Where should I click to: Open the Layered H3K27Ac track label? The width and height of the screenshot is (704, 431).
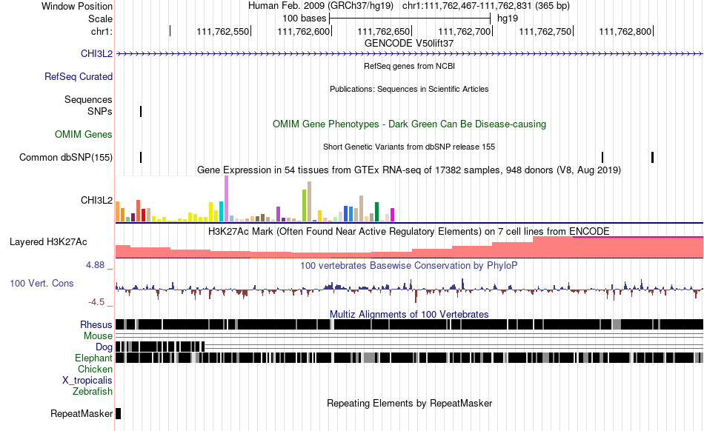[x=48, y=242]
